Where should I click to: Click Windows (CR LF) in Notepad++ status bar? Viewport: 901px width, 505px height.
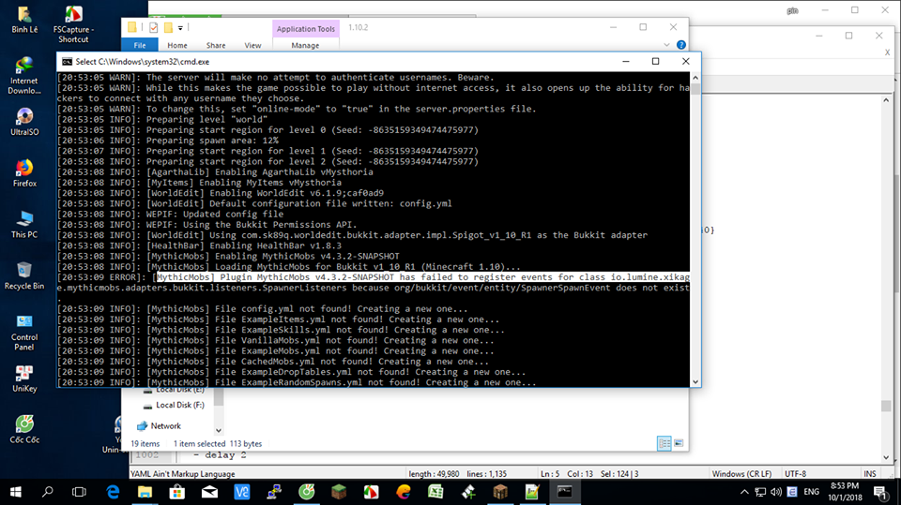pos(741,474)
